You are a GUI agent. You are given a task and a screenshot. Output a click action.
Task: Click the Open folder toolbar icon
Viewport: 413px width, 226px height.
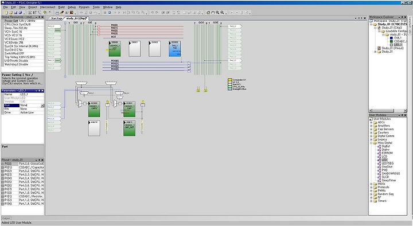pos(11,13)
